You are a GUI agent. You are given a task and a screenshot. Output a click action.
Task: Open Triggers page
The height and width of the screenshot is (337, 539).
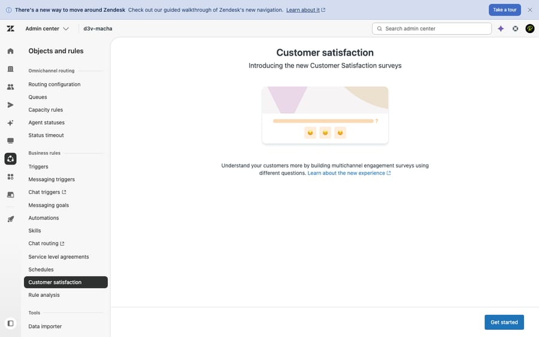pyautogui.click(x=38, y=166)
